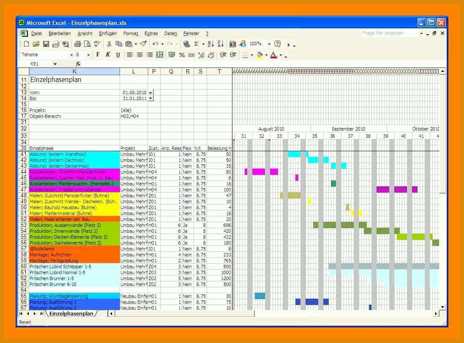Undo the last action
This screenshot has width=464, height=343.
[156, 44]
